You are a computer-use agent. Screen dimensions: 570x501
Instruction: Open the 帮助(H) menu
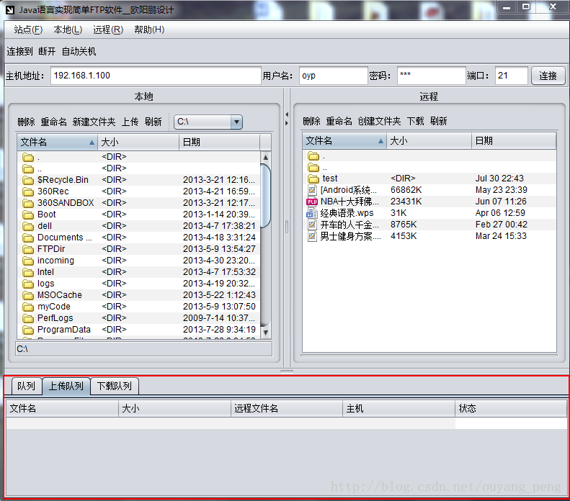pos(149,30)
